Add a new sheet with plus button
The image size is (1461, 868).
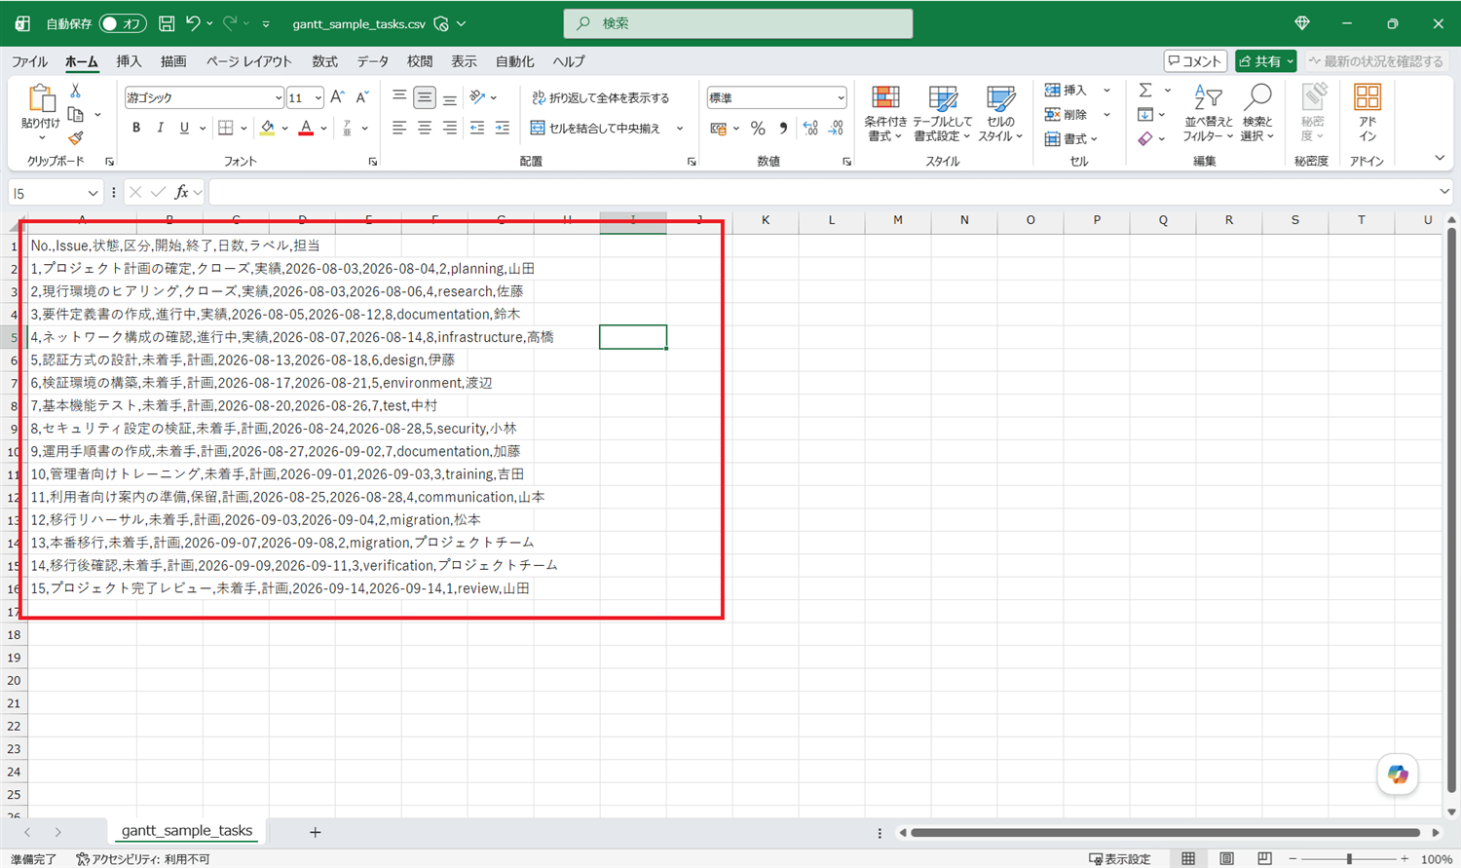(x=315, y=832)
